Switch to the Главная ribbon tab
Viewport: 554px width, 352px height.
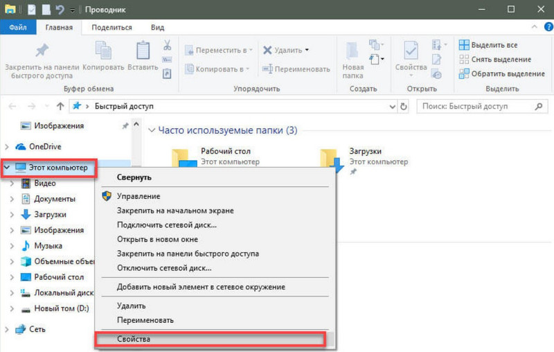59,27
